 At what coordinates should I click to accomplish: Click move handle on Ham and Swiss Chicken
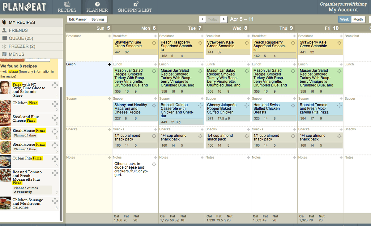[293, 105]
